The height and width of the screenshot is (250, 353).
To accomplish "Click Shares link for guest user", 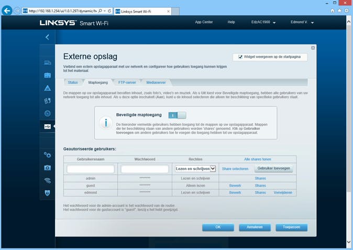I will (260, 186).
